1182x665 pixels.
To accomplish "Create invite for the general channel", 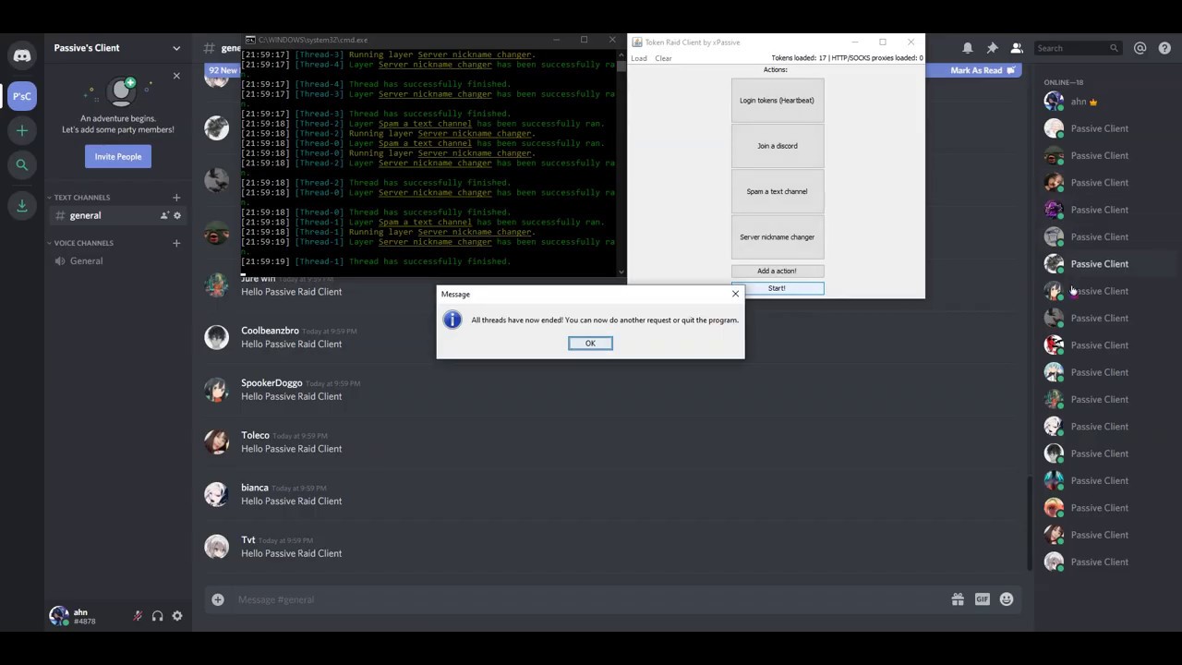I will tap(164, 215).
